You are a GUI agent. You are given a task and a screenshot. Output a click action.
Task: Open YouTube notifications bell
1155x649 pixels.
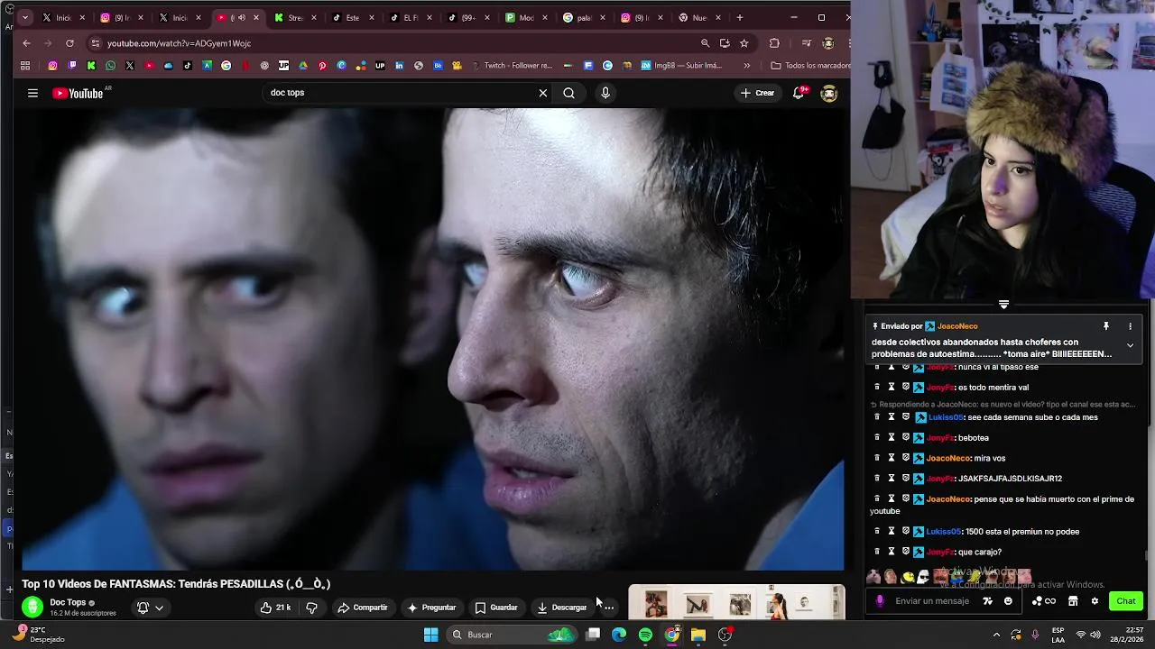pos(799,93)
